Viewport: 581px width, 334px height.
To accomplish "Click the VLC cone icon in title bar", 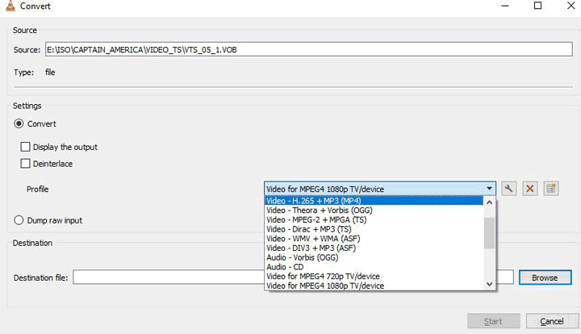I will 10,6.
